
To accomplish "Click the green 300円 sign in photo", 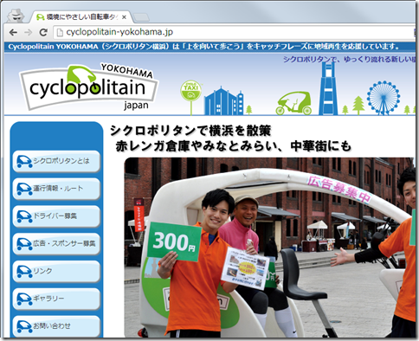I will pyautogui.click(x=174, y=241).
